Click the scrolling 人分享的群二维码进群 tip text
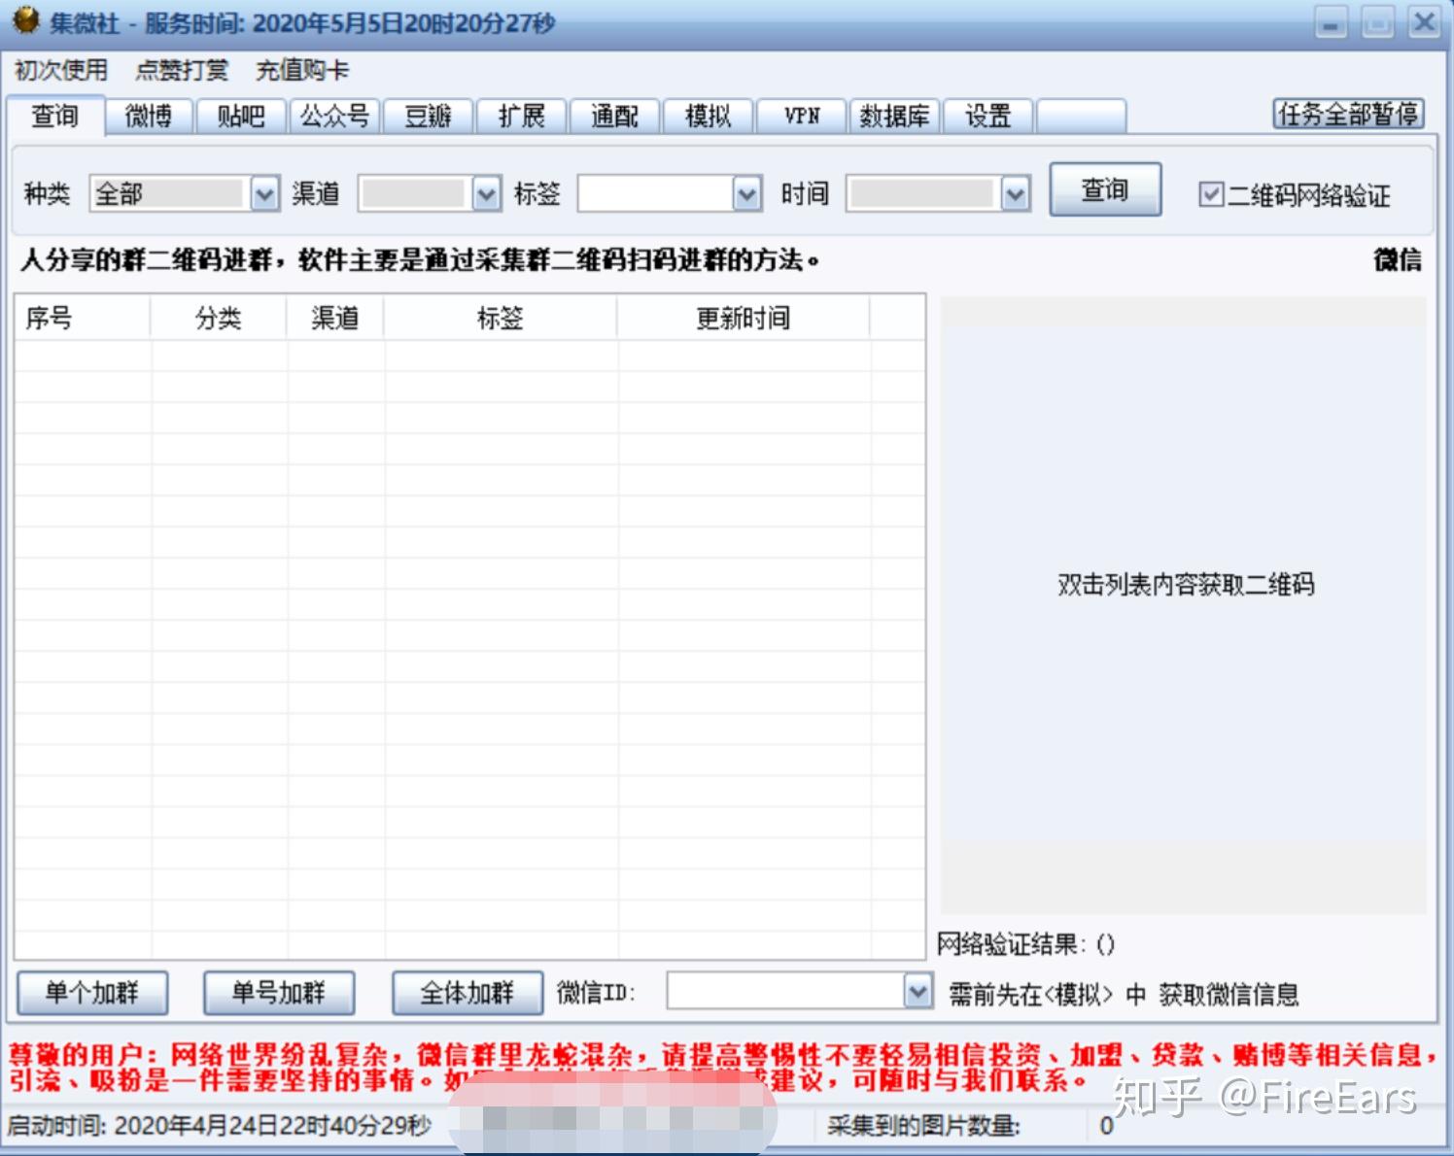 click(x=419, y=259)
